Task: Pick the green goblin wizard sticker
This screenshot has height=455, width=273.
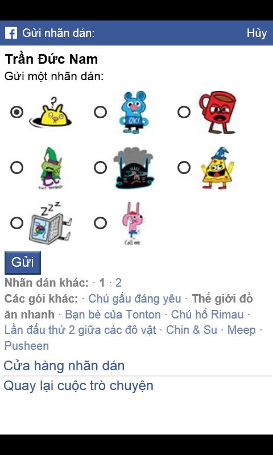Action: 51,168
